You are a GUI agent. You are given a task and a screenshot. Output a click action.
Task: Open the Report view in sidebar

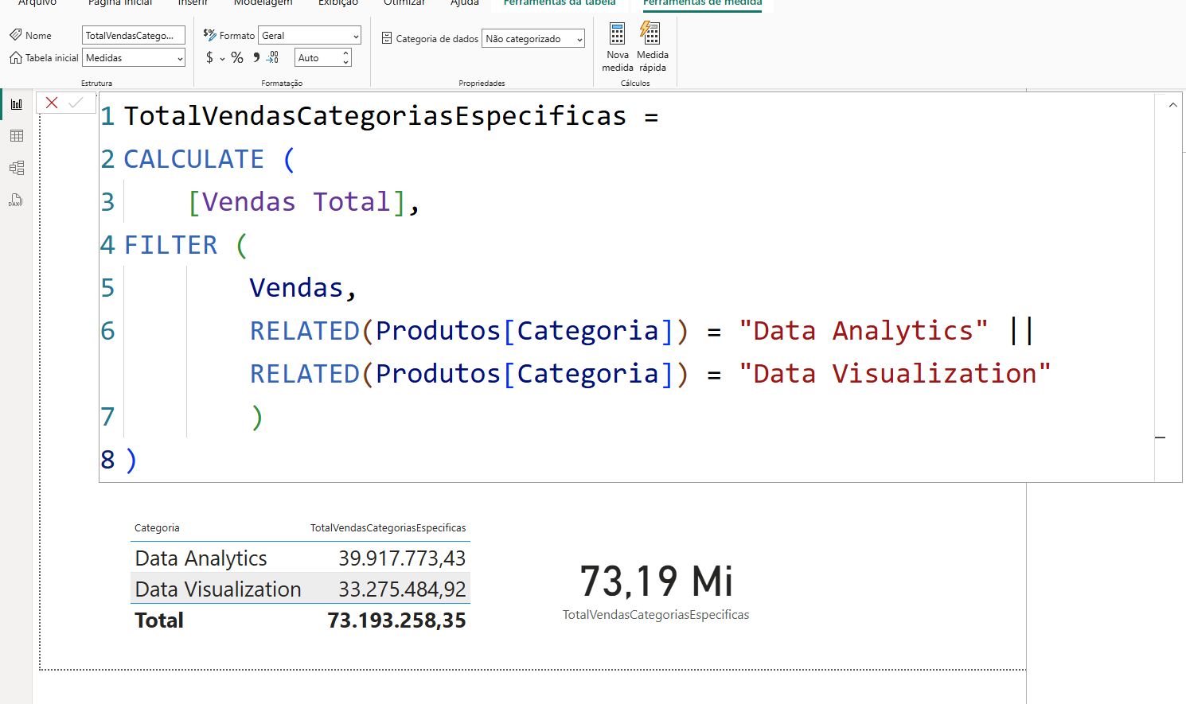coord(17,104)
